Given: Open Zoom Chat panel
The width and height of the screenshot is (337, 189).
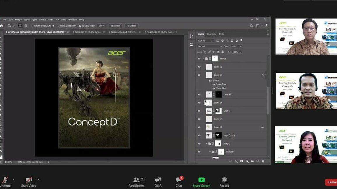Looking at the screenshot, I should coord(179,182).
